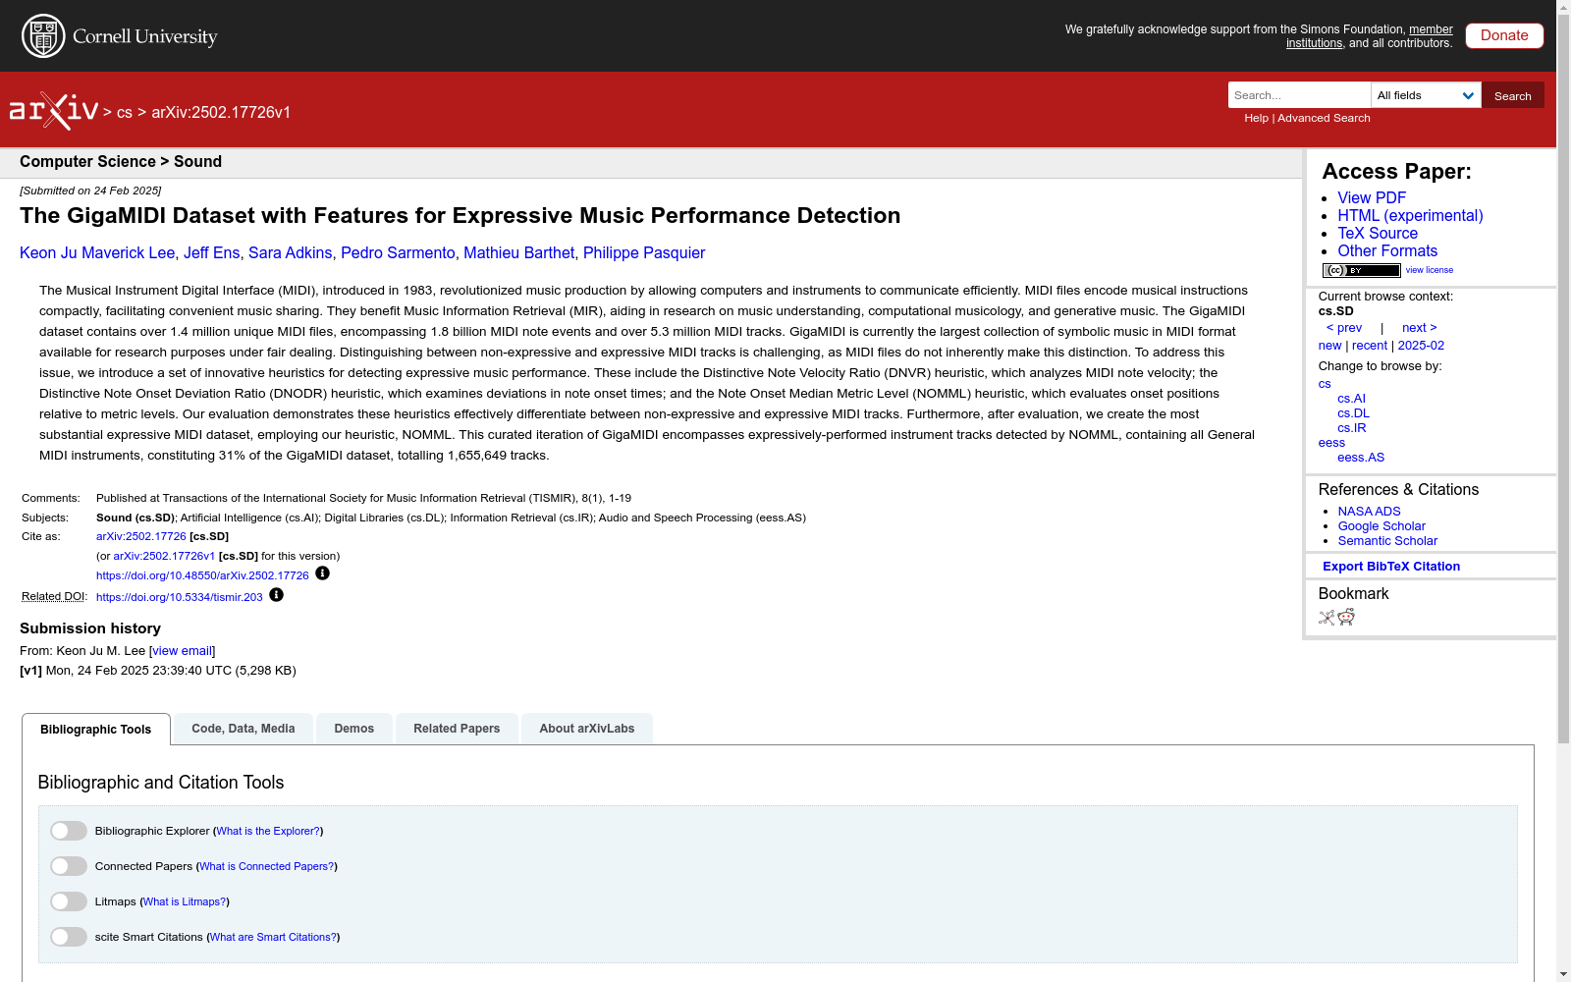
Task: Open What are Smart Citations? link
Action: [x=273, y=937]
